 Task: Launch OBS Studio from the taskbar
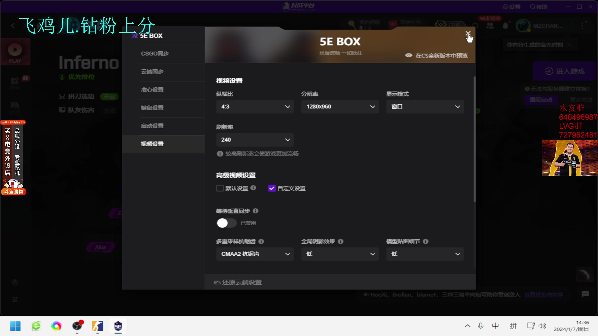point(77,326)
